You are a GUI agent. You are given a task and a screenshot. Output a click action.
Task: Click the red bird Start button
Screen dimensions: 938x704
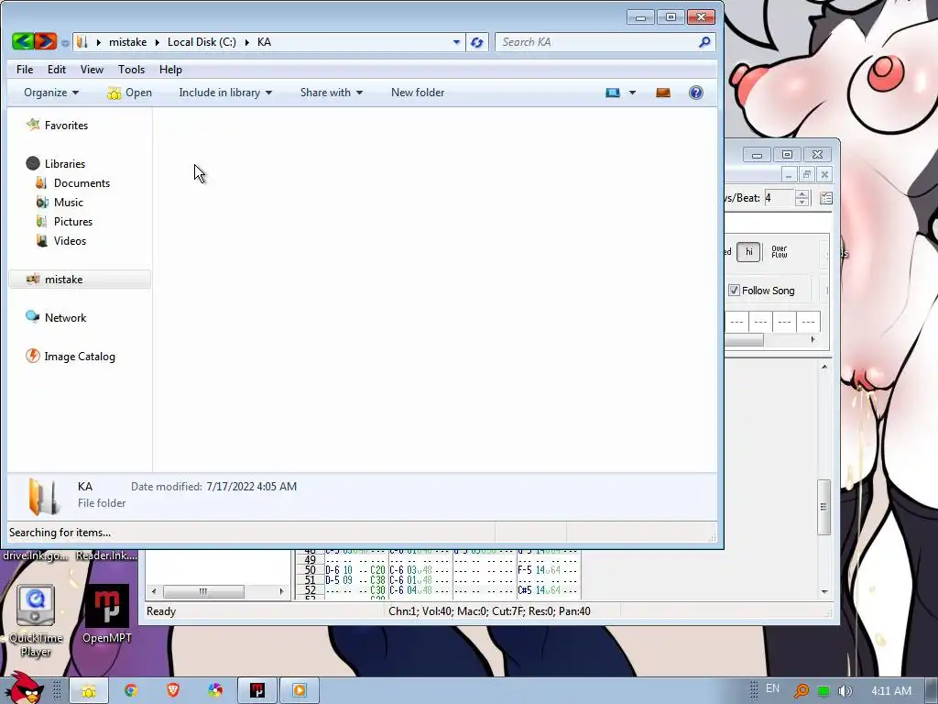25,688
